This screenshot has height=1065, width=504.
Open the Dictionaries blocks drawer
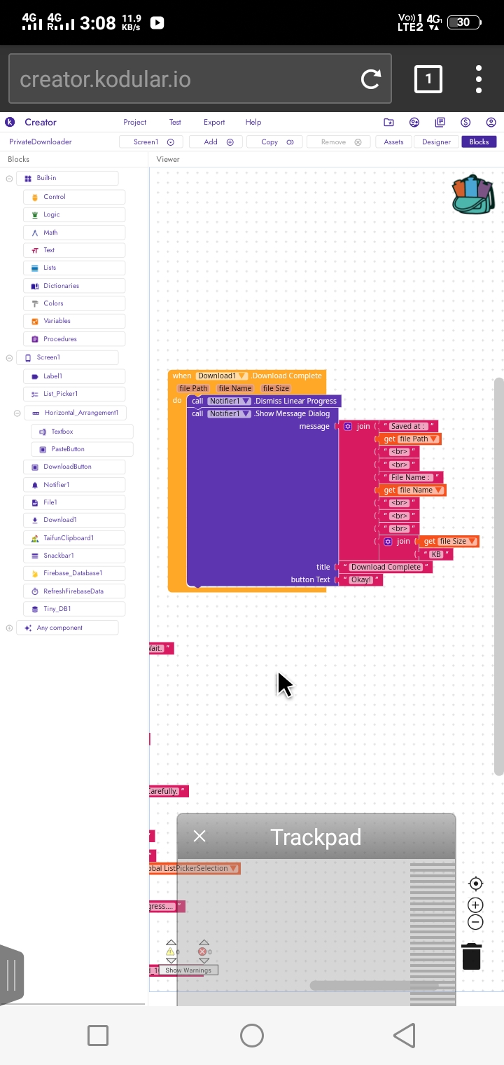coord(74,286)
